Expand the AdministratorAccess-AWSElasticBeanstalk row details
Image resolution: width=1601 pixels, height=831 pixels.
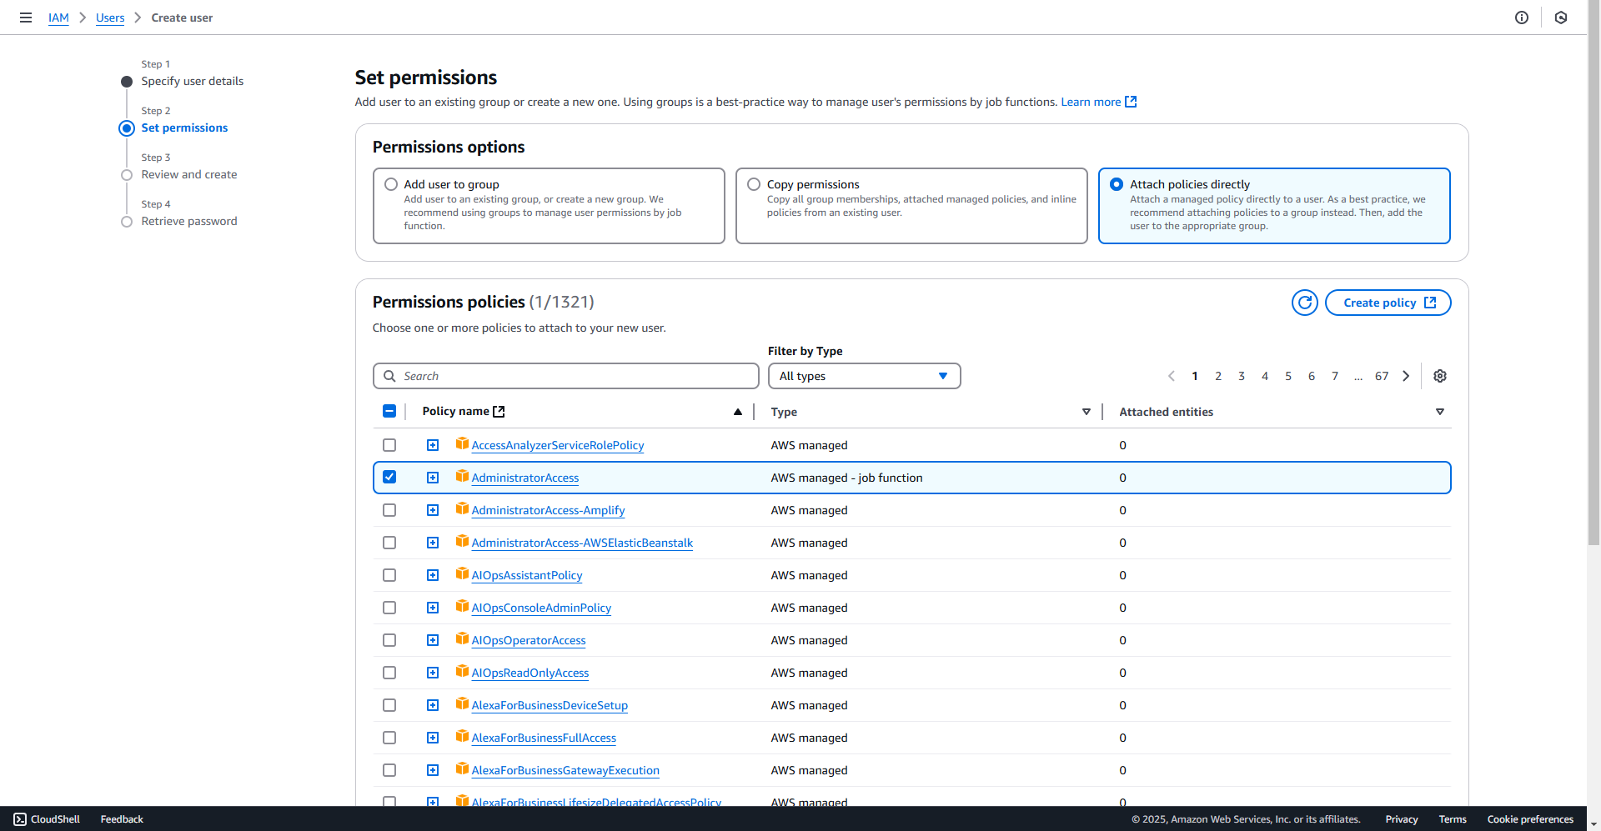click(x=433, y=543)
